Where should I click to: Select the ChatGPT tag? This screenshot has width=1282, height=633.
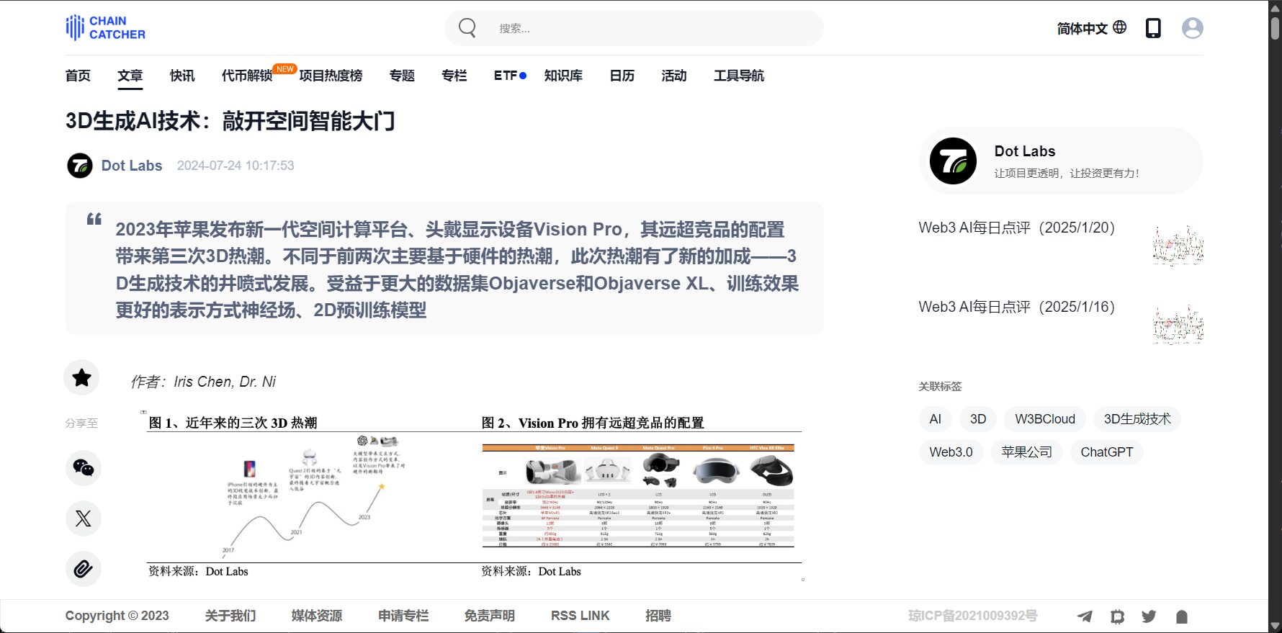pyautogui.click(x=1107, y=452)
